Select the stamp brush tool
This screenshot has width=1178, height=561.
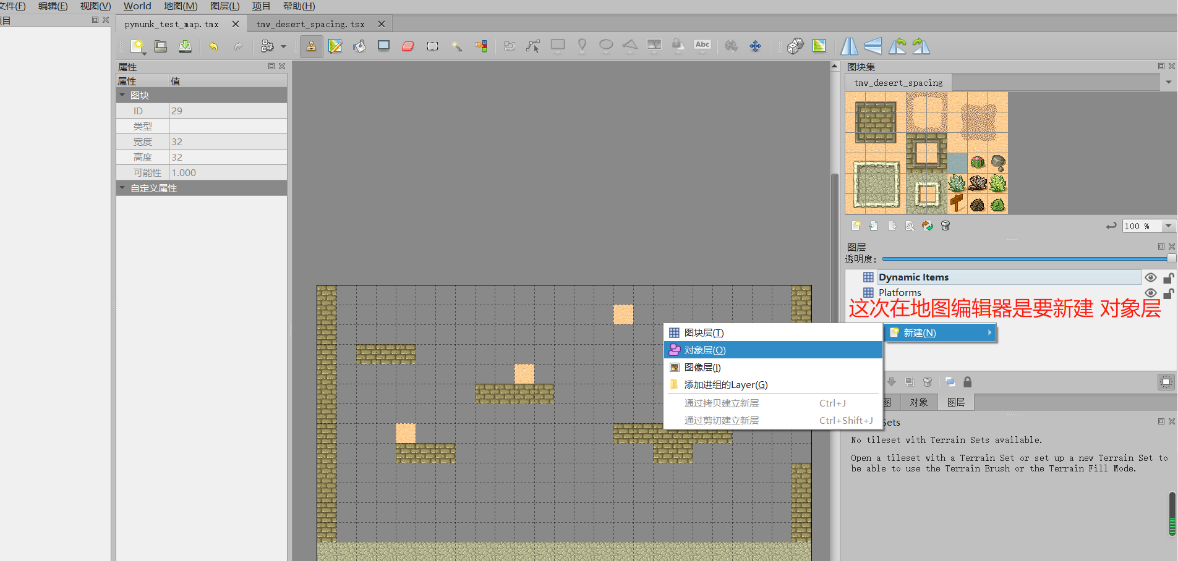coord(311,46)
